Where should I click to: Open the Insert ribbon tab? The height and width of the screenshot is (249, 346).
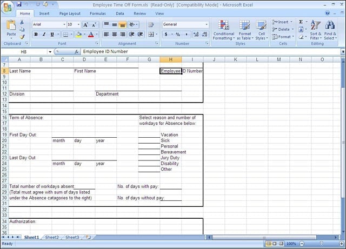click(44, 14)
